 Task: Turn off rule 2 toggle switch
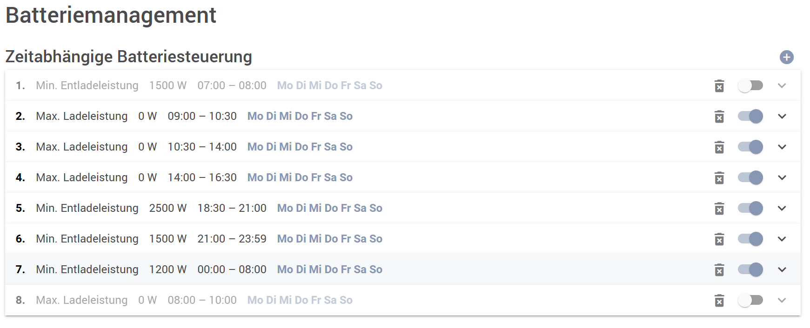tap(750, 117)
